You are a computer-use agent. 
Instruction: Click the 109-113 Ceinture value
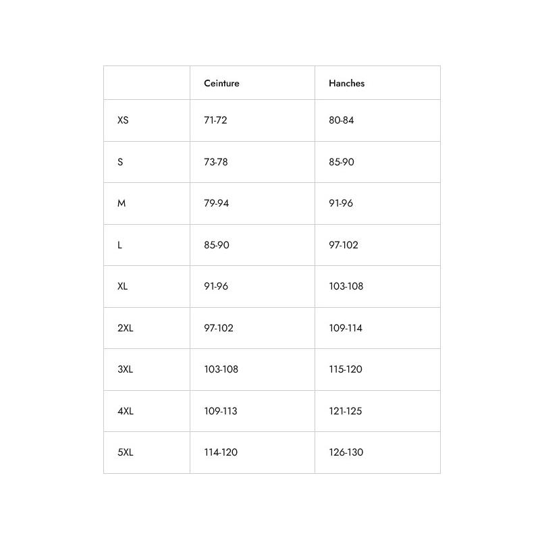(x=221, y=411)
